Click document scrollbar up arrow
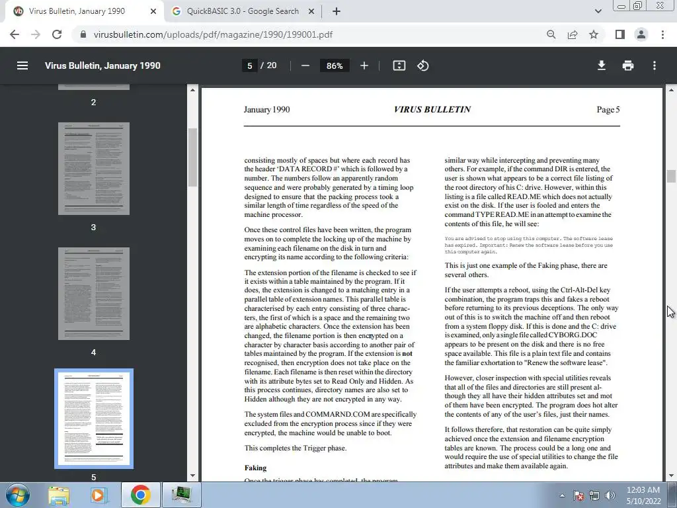The image size is (677, 508). click(671, 90)
